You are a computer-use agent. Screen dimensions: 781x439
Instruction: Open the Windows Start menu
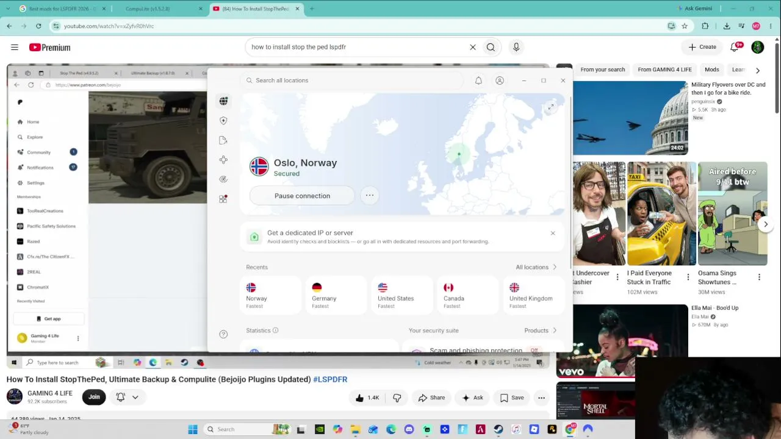(x=193, y=429)
